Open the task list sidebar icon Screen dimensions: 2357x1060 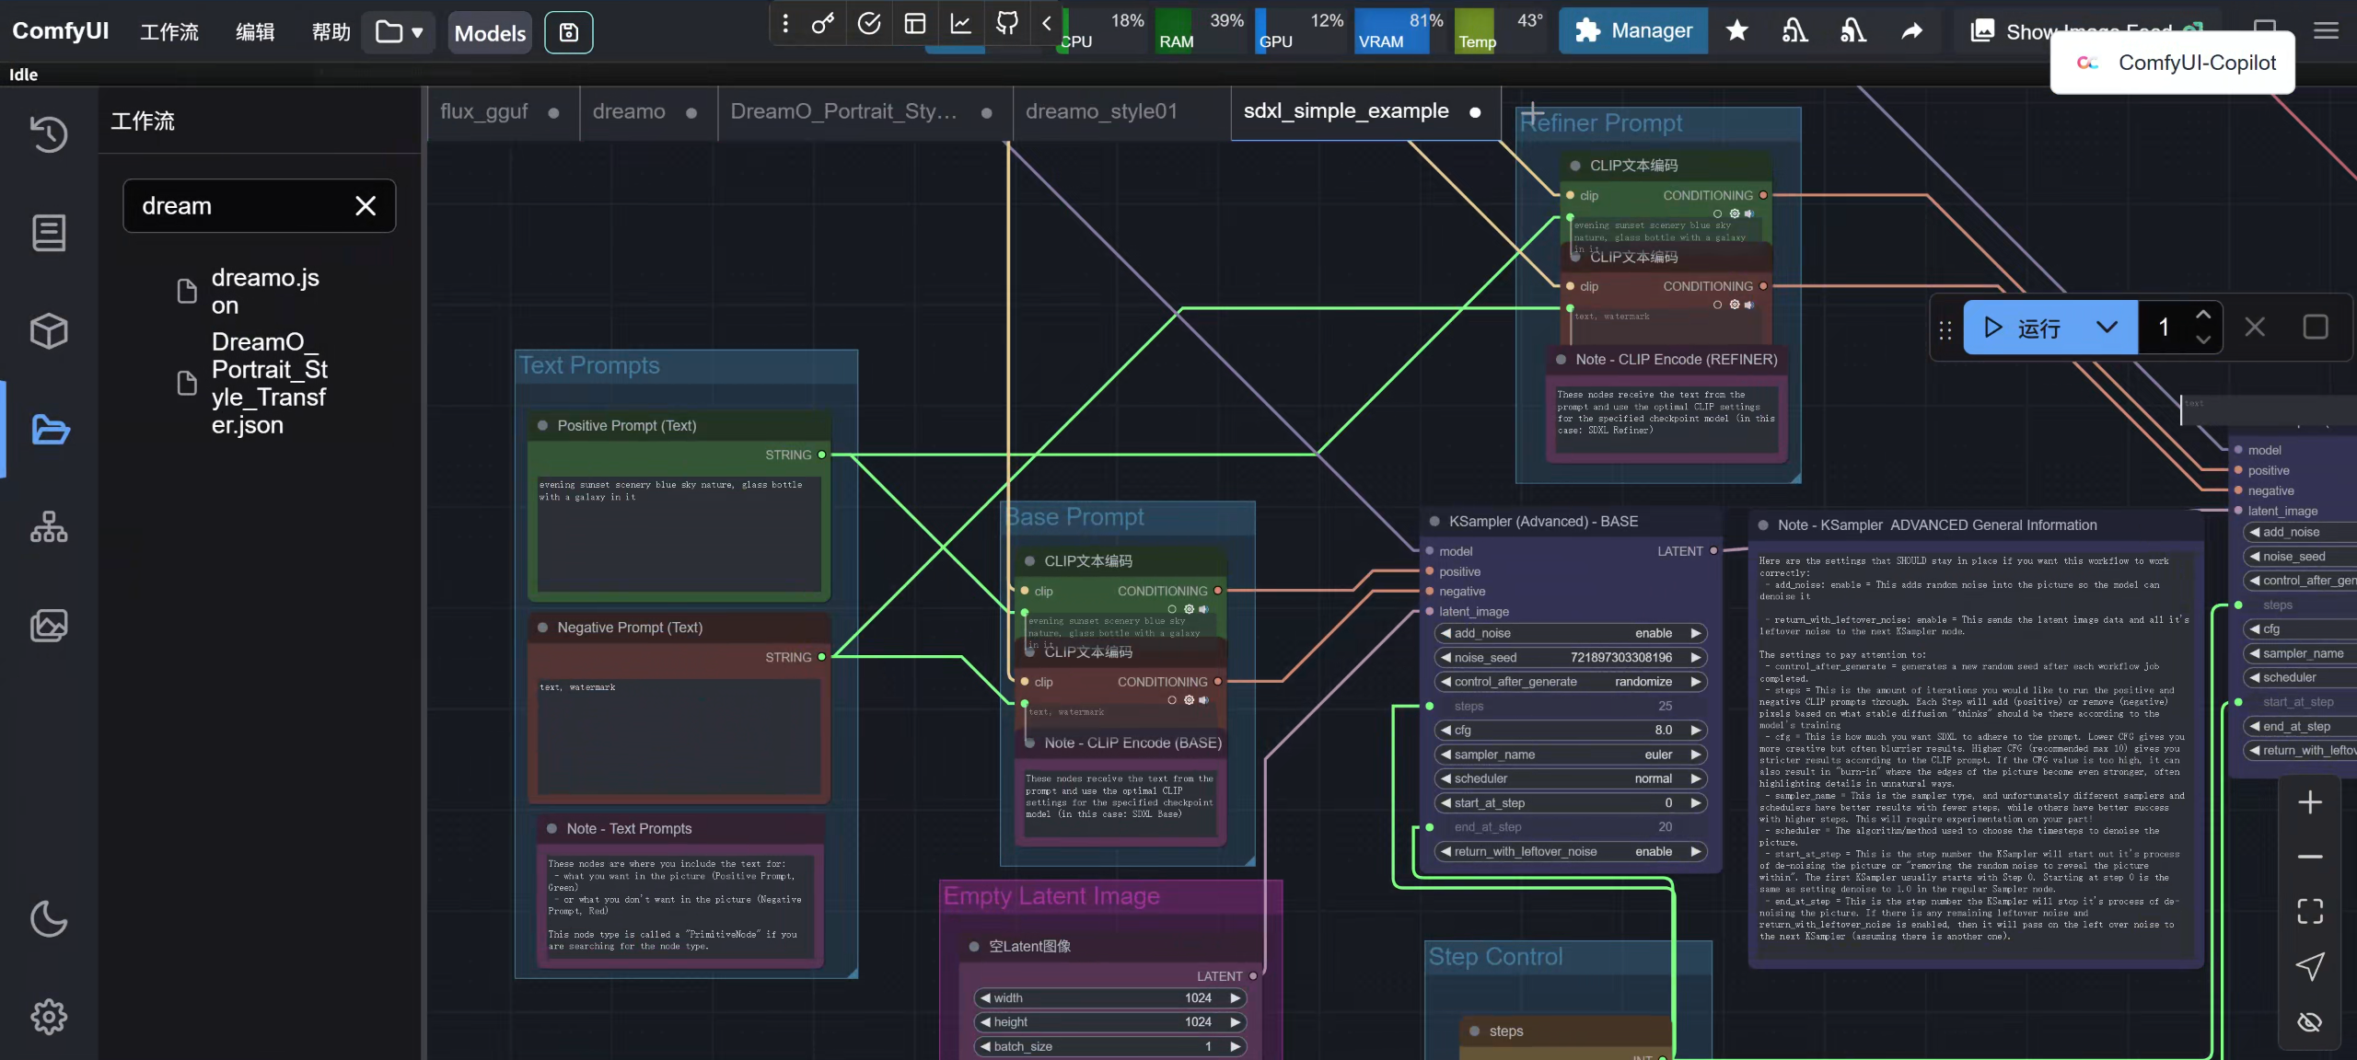tap(49, 233)
